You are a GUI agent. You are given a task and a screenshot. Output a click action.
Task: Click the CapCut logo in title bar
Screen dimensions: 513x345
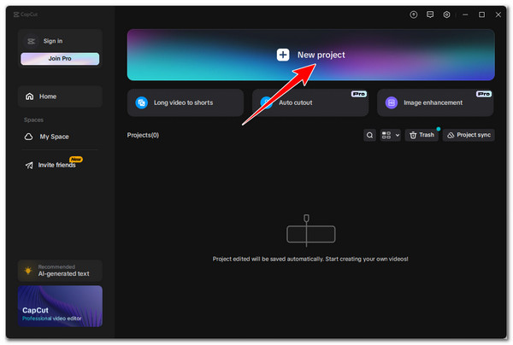click(x=26, y=15)
